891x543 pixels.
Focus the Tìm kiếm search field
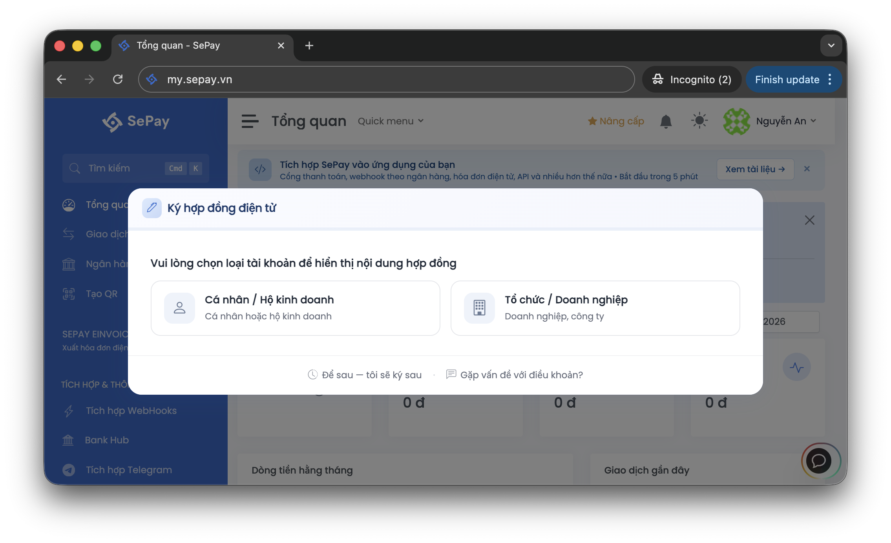[x=135, y=168]
